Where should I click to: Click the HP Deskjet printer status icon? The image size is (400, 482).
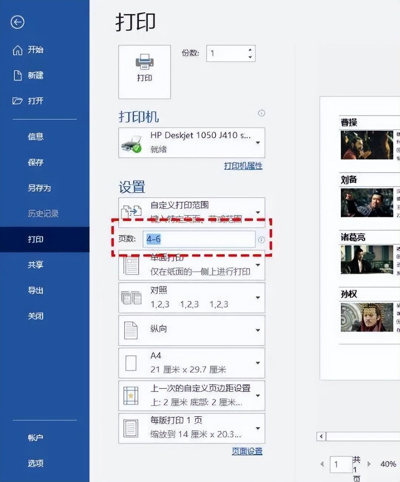pyautogui.click(x=131, y=143)
